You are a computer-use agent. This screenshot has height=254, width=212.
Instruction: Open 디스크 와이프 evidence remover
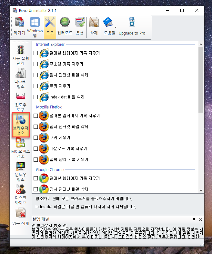pyautogui.click(x=21, y=195)
